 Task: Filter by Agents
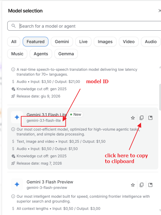click(41, 54)
